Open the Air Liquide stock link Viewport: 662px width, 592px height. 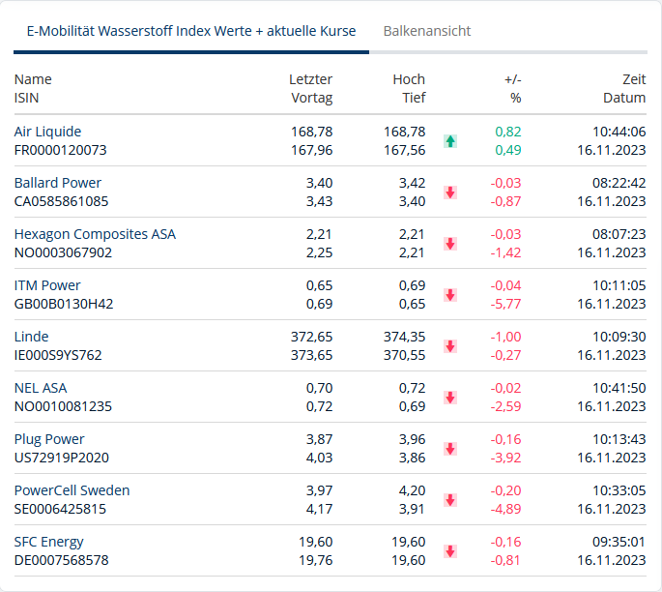pyautogui.click(x=48, y=132)
